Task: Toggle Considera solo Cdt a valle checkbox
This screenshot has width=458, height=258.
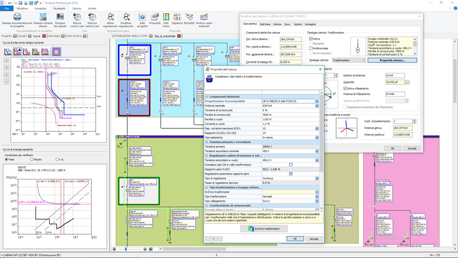Action: pos(291,165)
